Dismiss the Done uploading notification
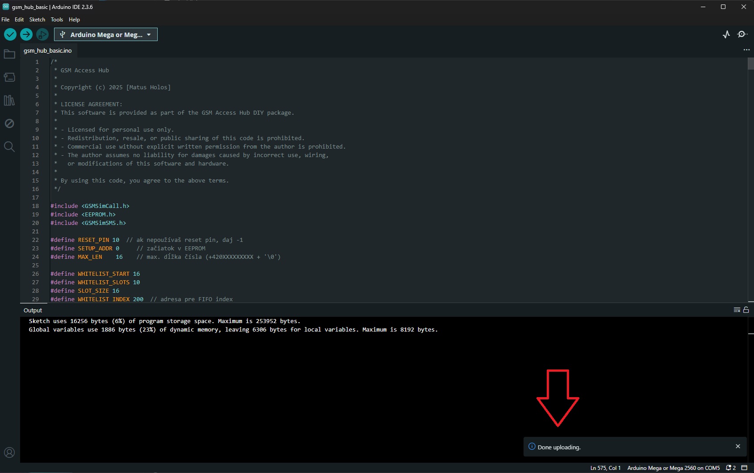 coord(738,446)
